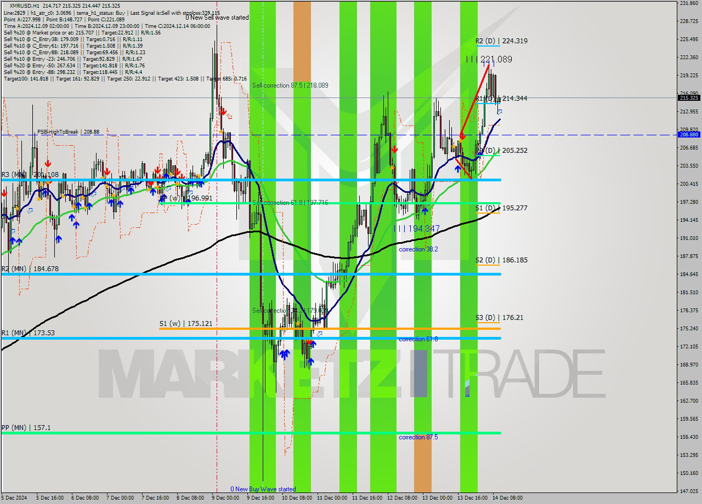Screen dimensions: 702x504
Task: Click the | | | 194.347 blue price label
Action: [417, 228]
